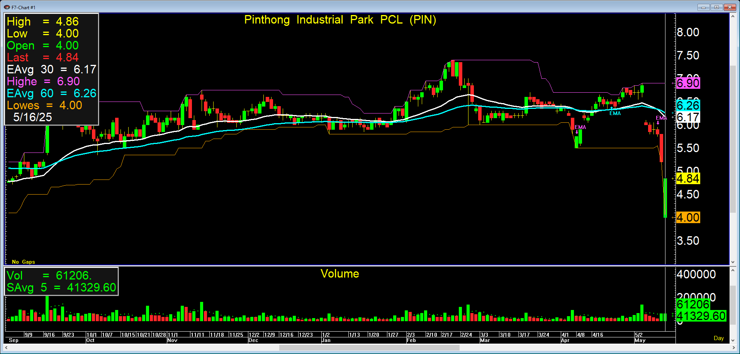Select the Highe = 6.90 readout

pyautogui.click(x=43, y=81)
